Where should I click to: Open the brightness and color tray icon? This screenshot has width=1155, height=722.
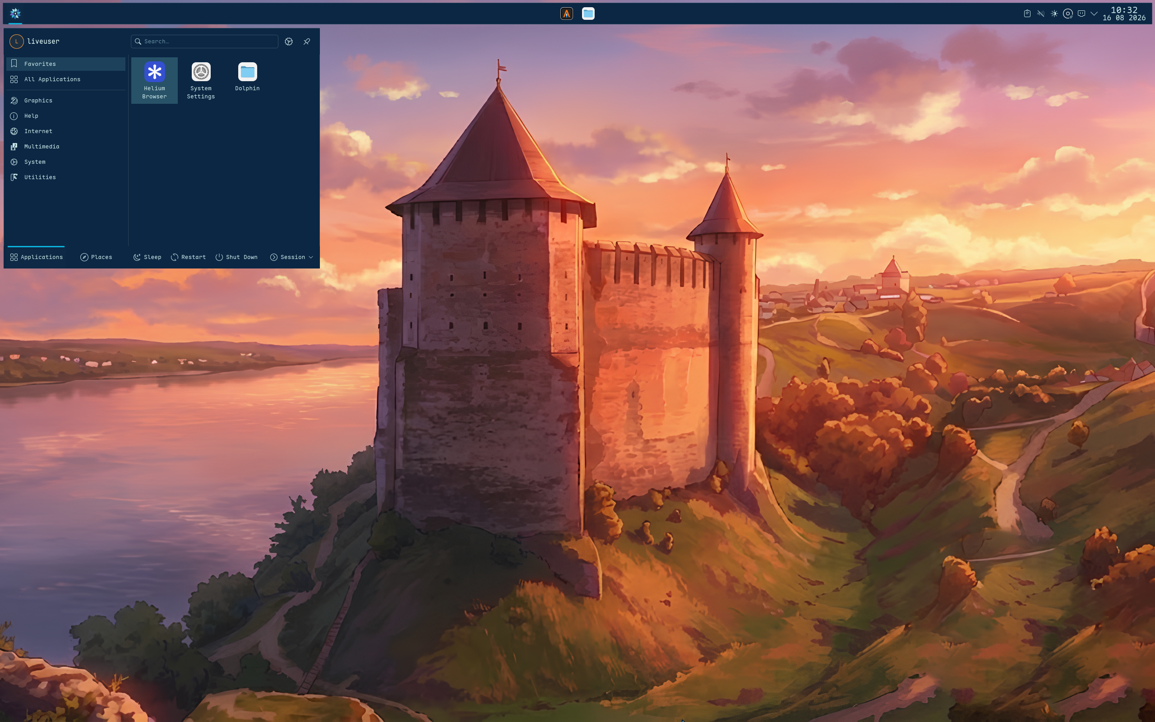point(1054,14)
